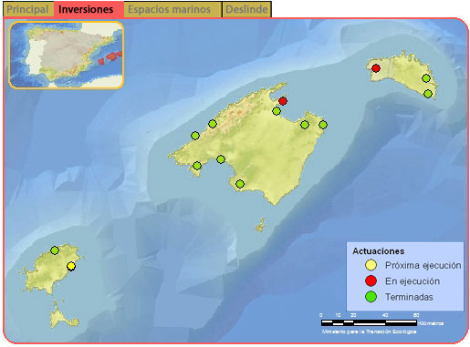
Task: Click the red marker near Alcúdia bay
Action: [283, 101]
